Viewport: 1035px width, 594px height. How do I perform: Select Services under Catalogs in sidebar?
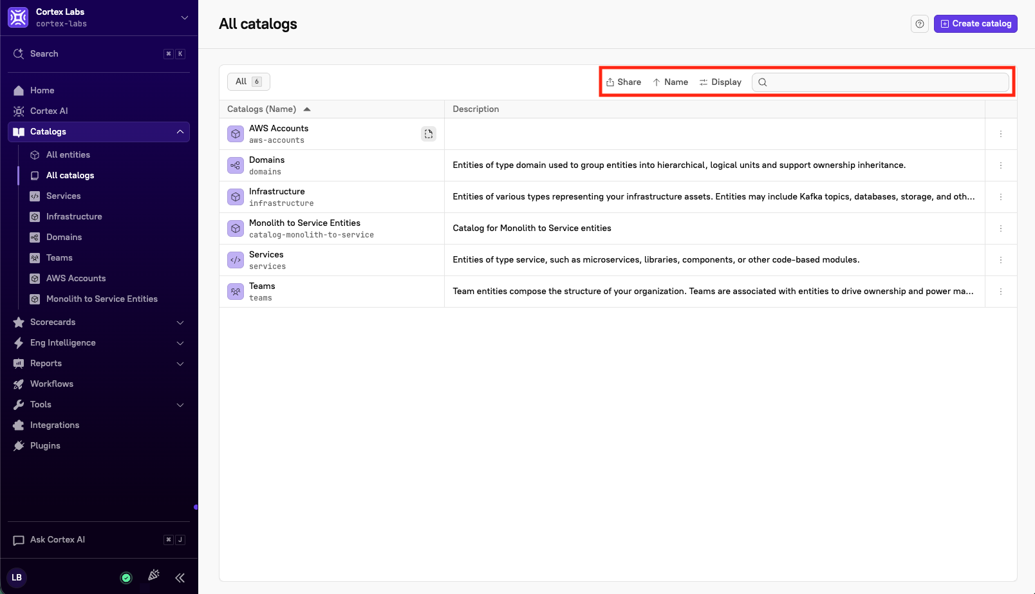(x=64, y=196)
